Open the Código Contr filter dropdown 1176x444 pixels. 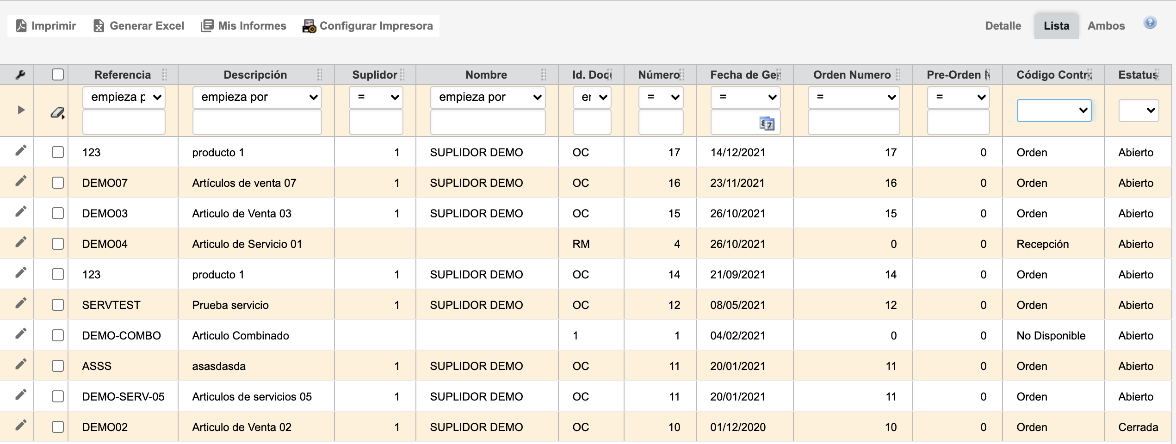pyautogui.click(x=1053, y=111)
